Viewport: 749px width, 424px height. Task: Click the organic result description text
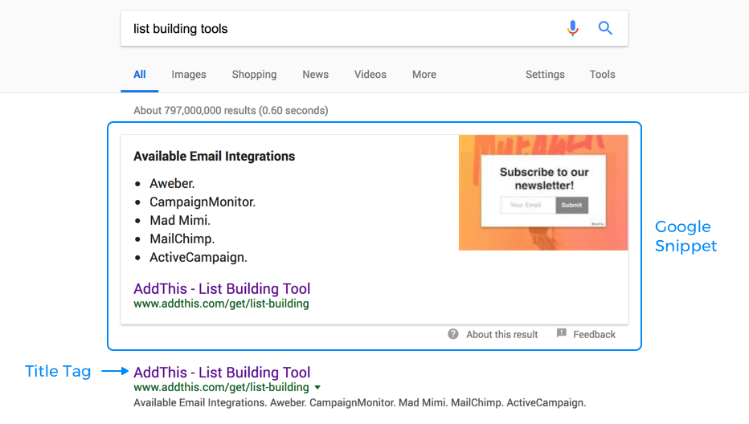pos(360,402)
